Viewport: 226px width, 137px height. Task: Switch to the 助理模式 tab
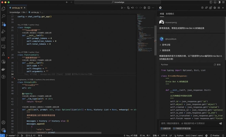(x=170, y=14)
